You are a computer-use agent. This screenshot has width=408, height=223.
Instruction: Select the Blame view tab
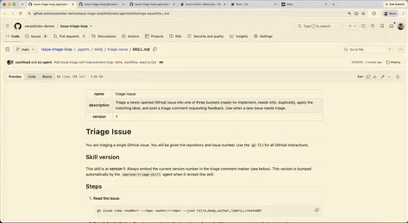tap(47, 77)
